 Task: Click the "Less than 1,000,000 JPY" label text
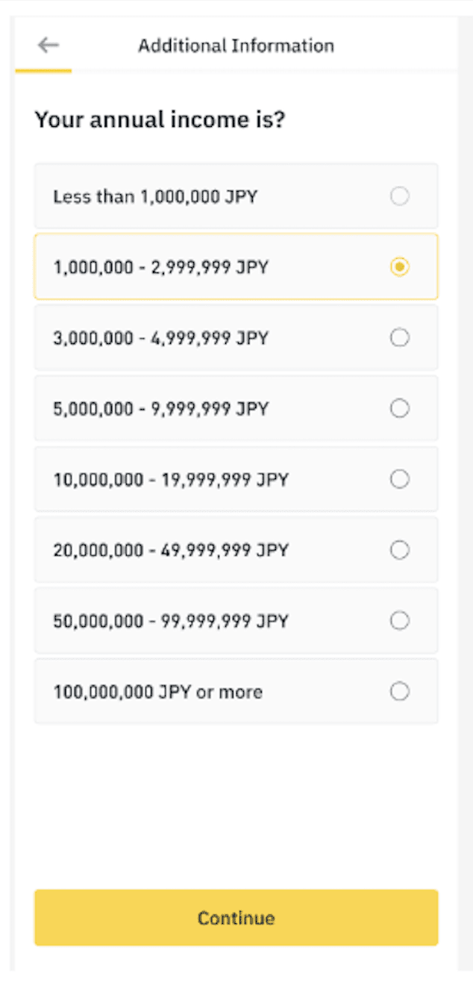tap(155, 197)
